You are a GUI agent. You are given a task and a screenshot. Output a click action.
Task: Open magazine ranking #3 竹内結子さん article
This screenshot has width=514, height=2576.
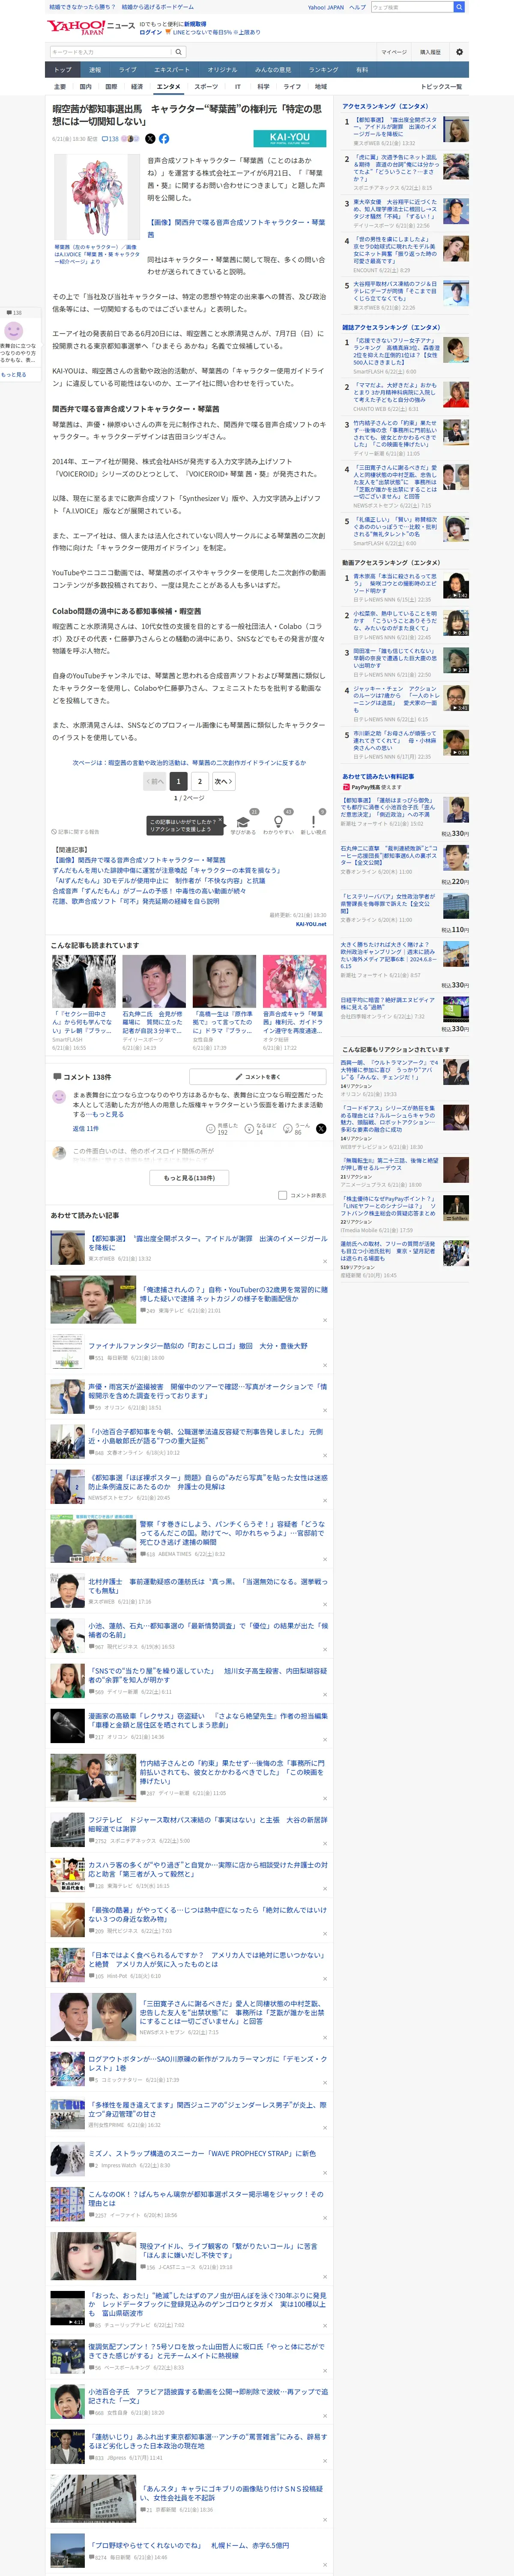coord(397,435)
